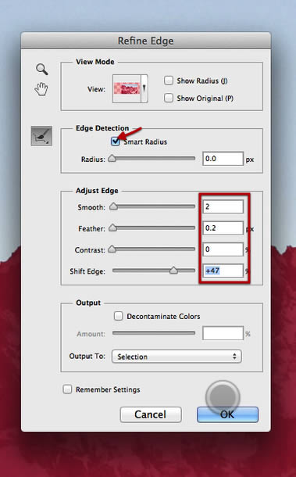The image size is (296, 477).
Task: Click the Adjust Edge section label
Action: (97, 191)
